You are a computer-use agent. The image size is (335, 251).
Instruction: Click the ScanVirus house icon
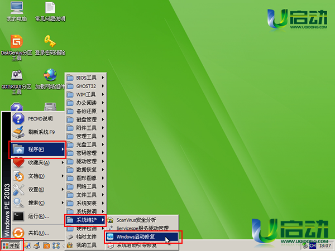click(110, 220)
